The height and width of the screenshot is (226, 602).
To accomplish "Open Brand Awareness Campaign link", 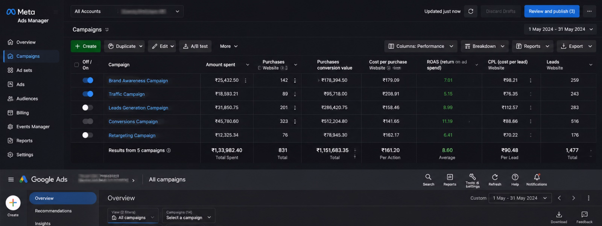I will 138,81.
